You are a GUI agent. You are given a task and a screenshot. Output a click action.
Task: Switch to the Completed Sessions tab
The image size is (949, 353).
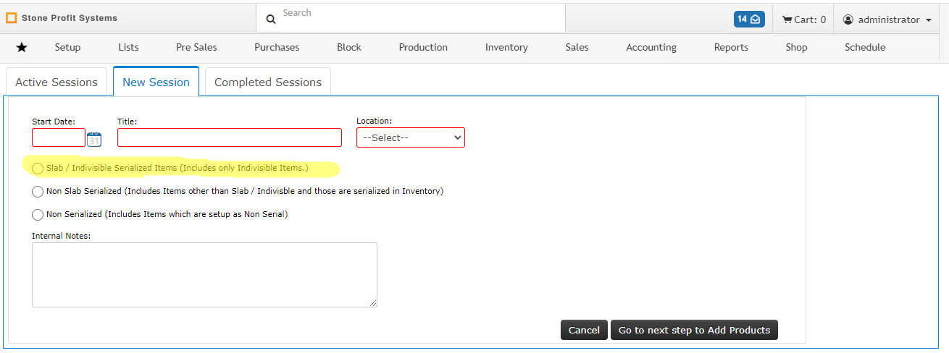click(268, 82)
